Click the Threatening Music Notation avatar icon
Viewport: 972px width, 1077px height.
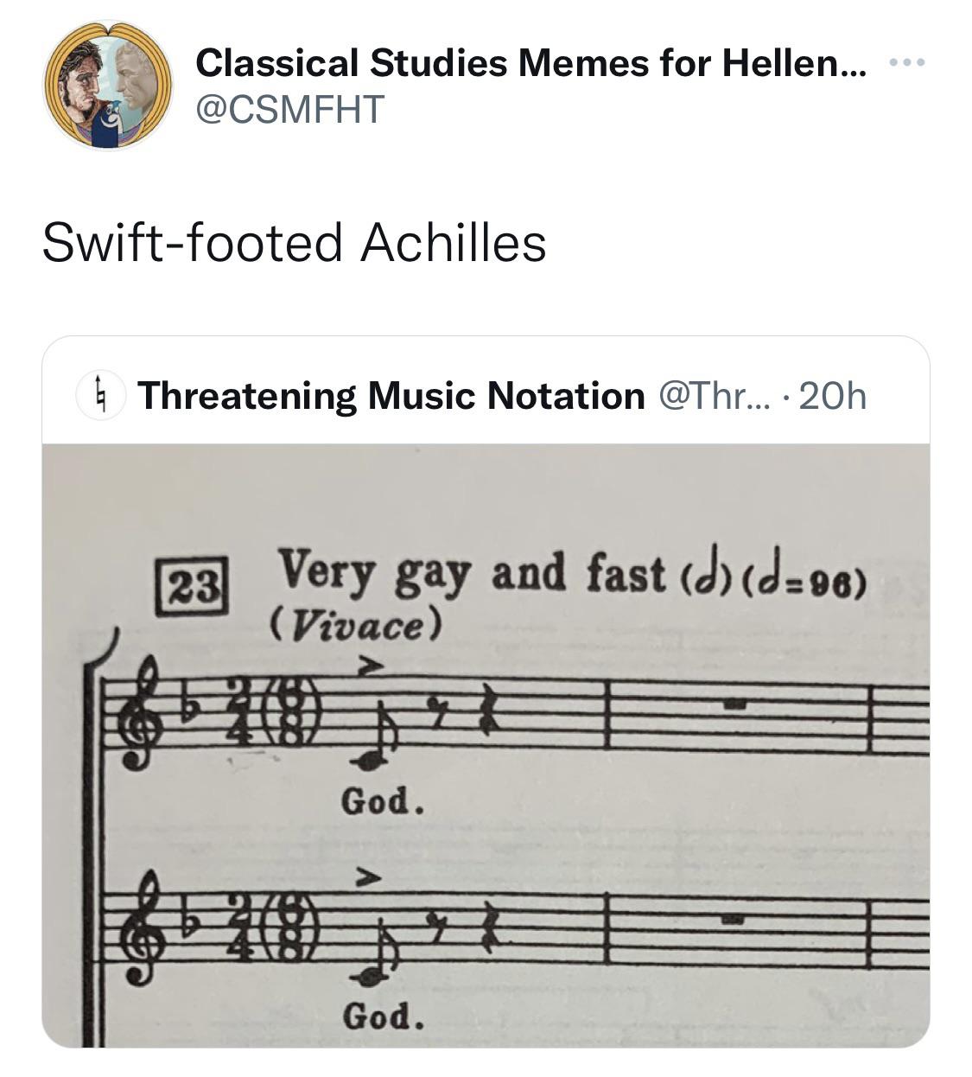click(x=102, y=396)
